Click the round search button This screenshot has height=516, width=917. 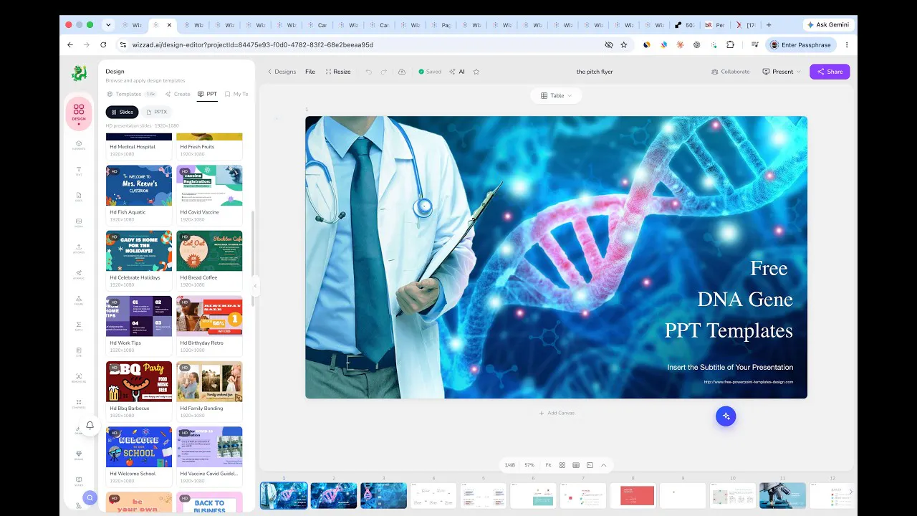(x=90, y=497)
